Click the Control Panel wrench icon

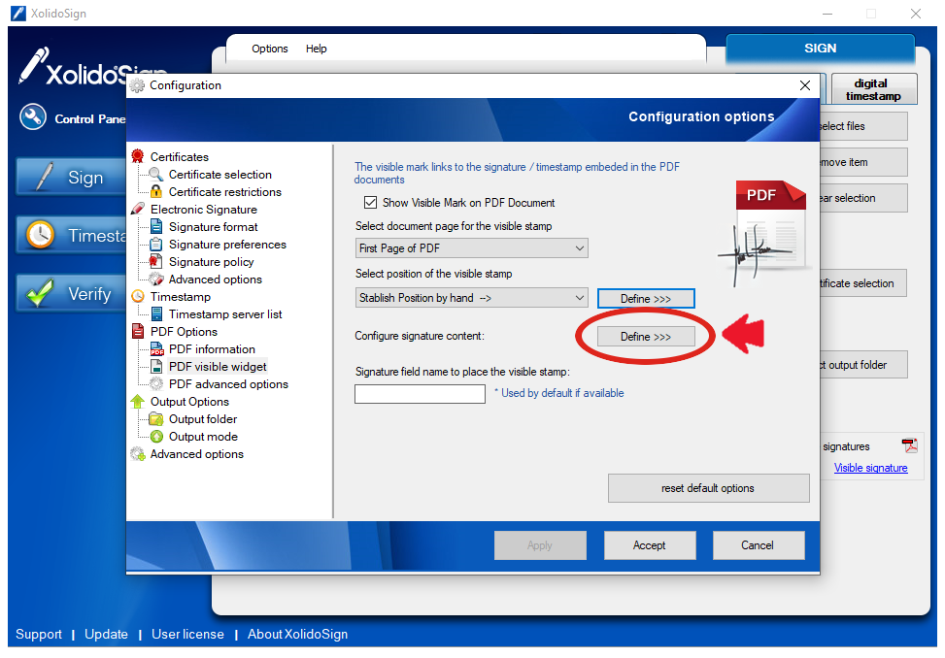[33, 117]
